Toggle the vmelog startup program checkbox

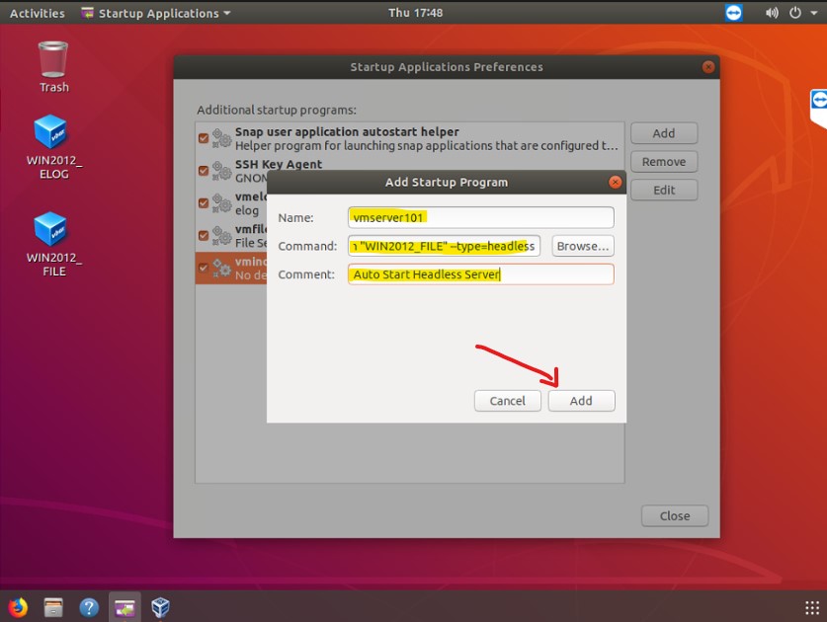[204, 202]
